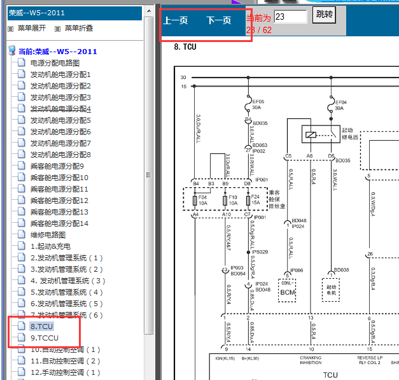Click the 起动继电器 relay symbol
The height and width of the screenshot is (380, 399).
(x=321, y=134)
